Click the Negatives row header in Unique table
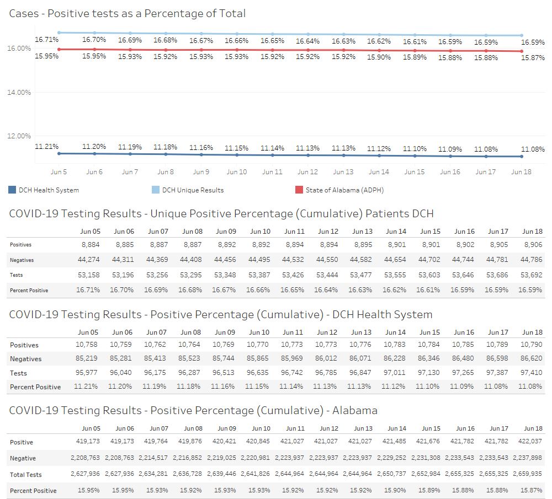This screenshot has width=552, height=499. click(x=22, y=260)
